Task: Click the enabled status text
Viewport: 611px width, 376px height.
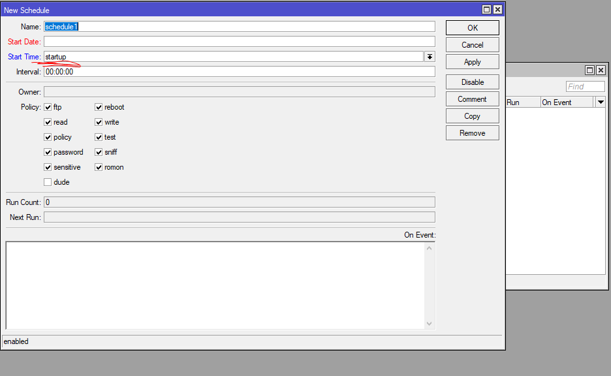Action: (16, 341)
